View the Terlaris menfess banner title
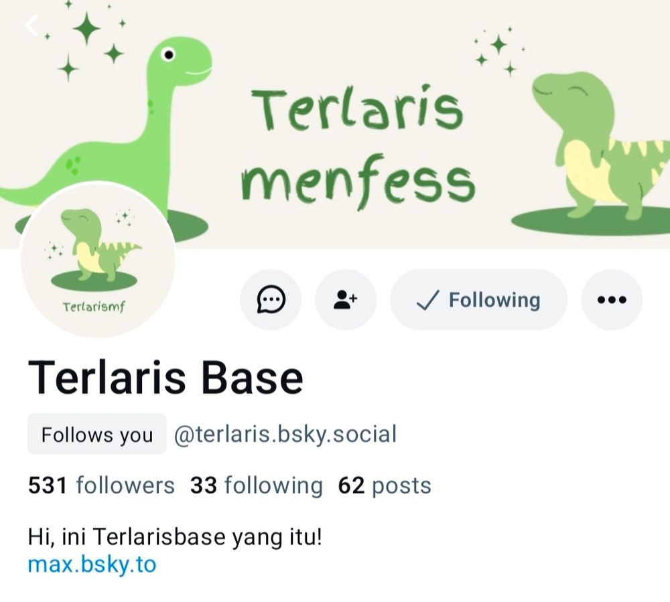Image resolution: width=670 pixels, height=602 pixels. tap(358, 147)
